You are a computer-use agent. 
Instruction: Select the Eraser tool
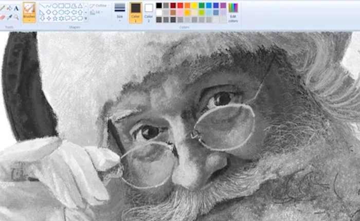(x=3, y=17)
